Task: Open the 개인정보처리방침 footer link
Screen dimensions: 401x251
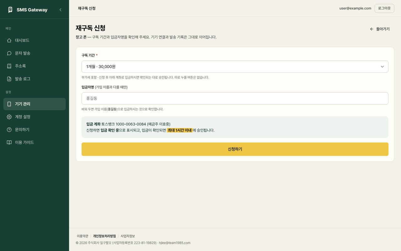Action: click(x=104, y=236)
